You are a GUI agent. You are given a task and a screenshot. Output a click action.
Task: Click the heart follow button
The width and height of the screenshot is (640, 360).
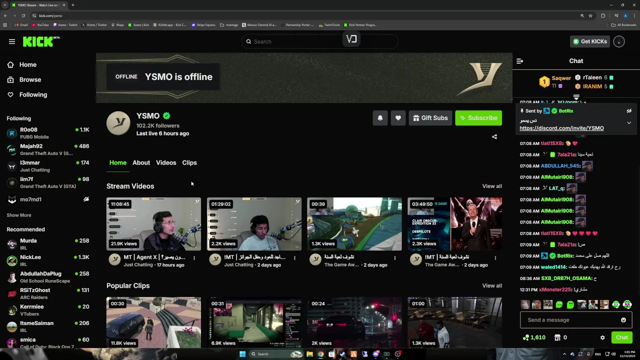tap(398, 118)
